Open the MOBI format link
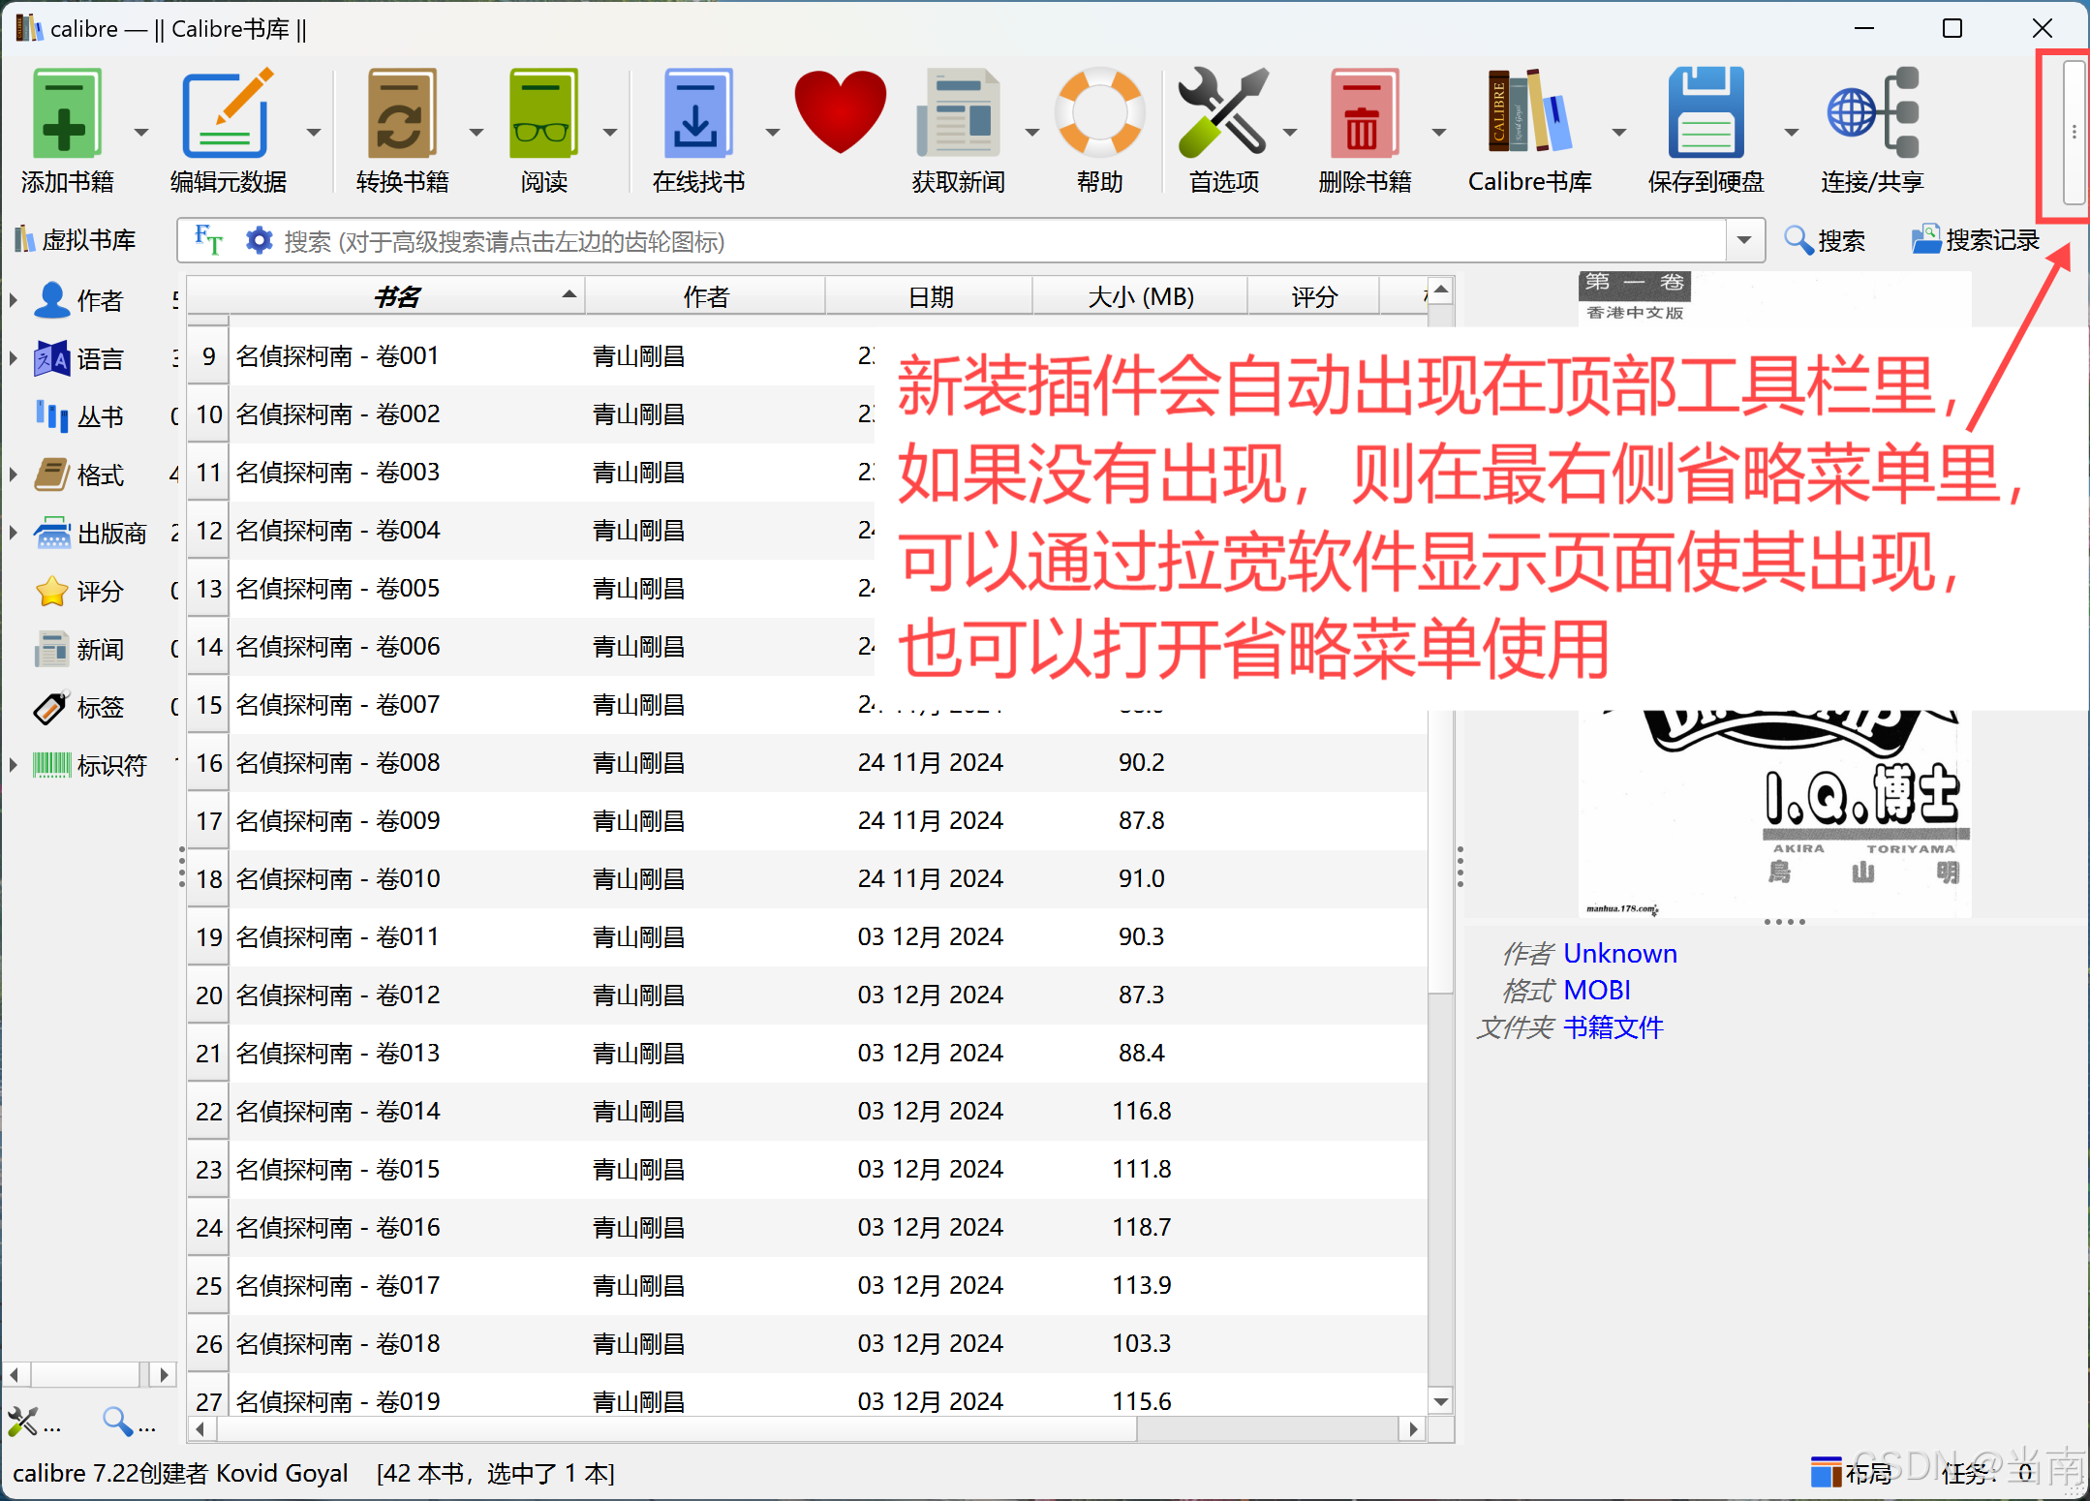The width and height of the screenshot is (2090, 1501). click(x=1597, y=990)
